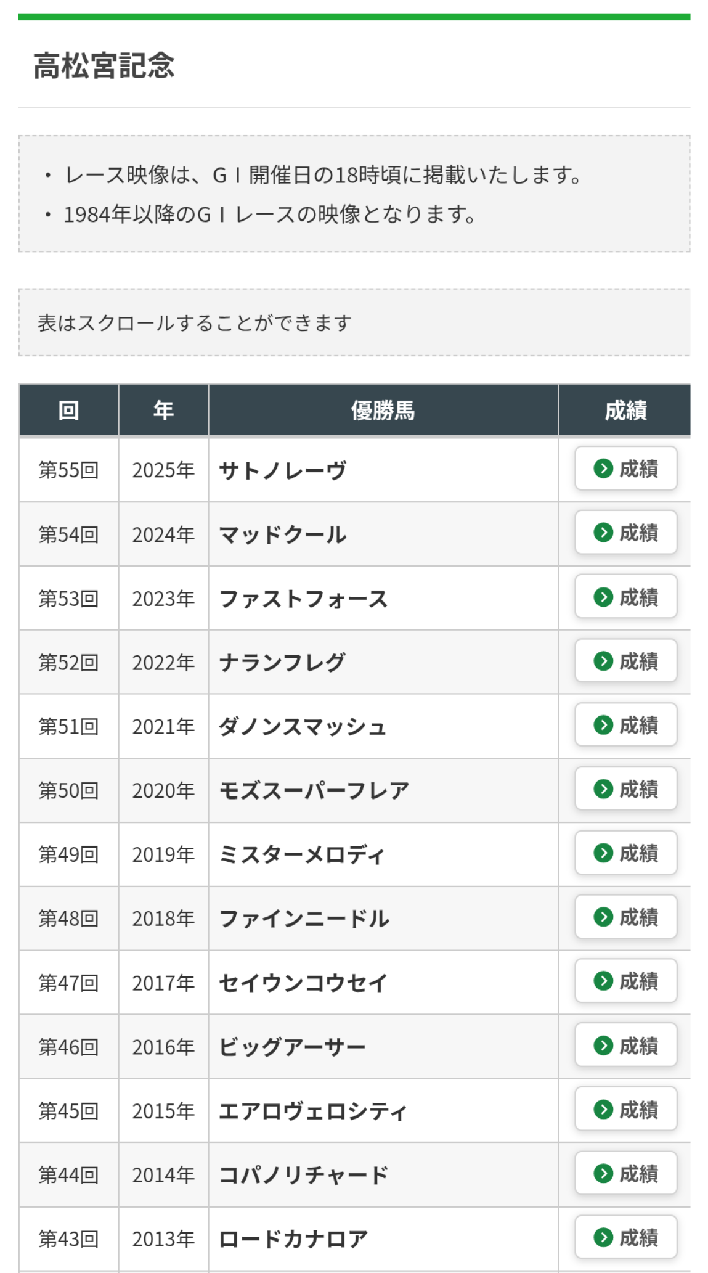
Task: Open 成績 button for 2016 ビッグアーサー
Action: [x=625, y=1046]
